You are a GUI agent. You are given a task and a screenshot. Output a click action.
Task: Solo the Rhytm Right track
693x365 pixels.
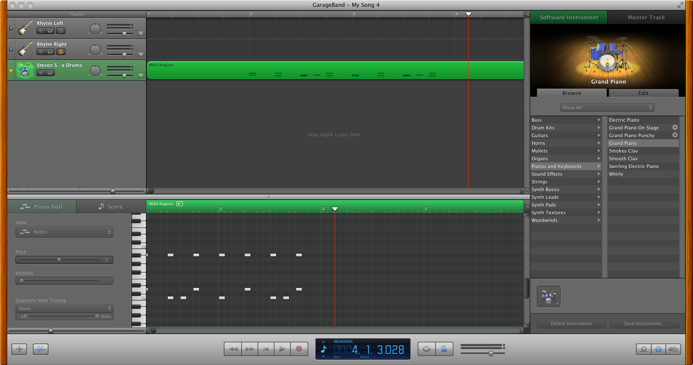point(51,52)
